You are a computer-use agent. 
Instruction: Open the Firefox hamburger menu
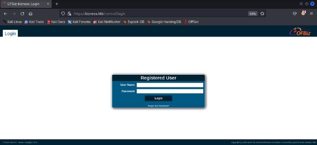click(x=311, y=14)
